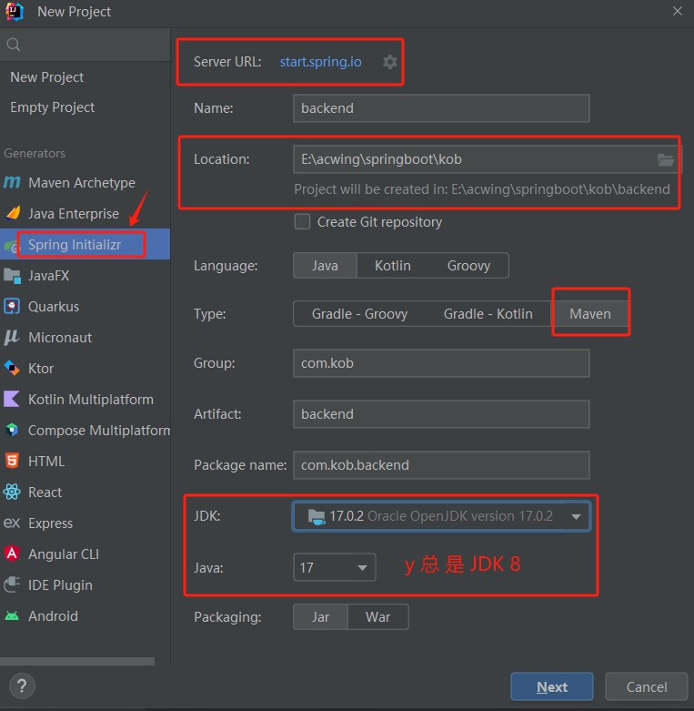Click the Next button
The image size is (694, 711).
click(551, 687)
